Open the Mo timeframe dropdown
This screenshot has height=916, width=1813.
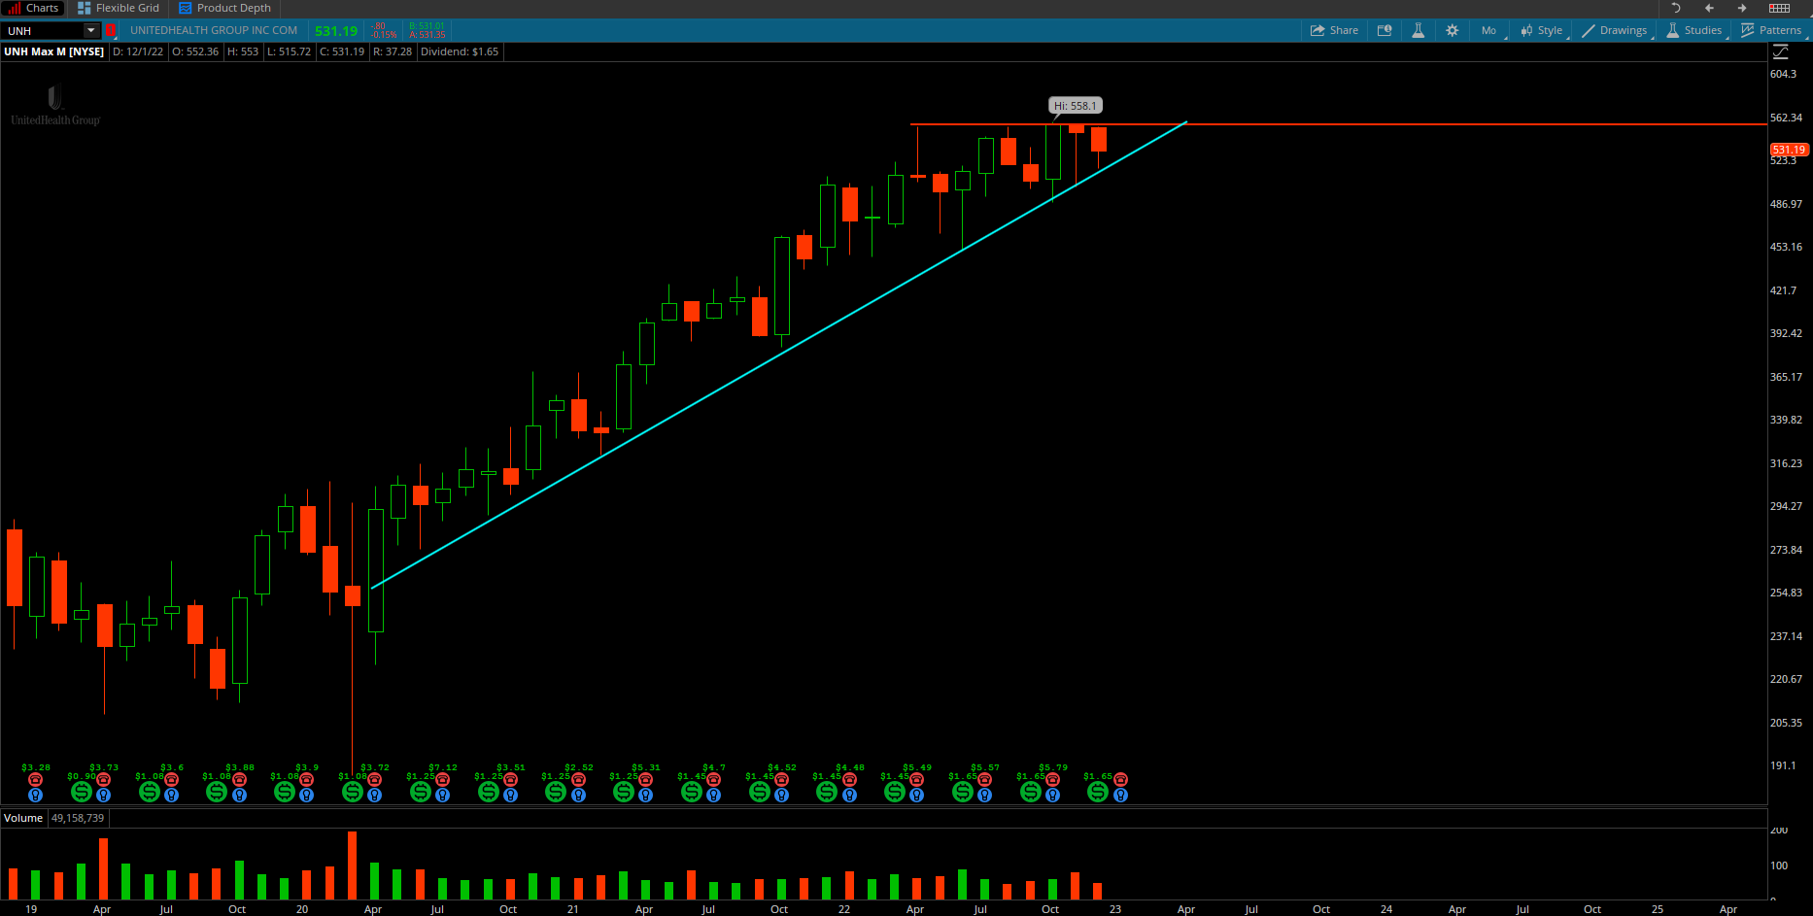click(x=1489, y=30)
